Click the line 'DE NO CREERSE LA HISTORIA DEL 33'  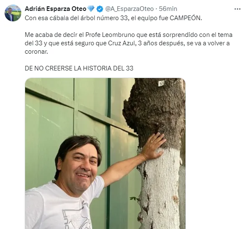coord(79,68)
